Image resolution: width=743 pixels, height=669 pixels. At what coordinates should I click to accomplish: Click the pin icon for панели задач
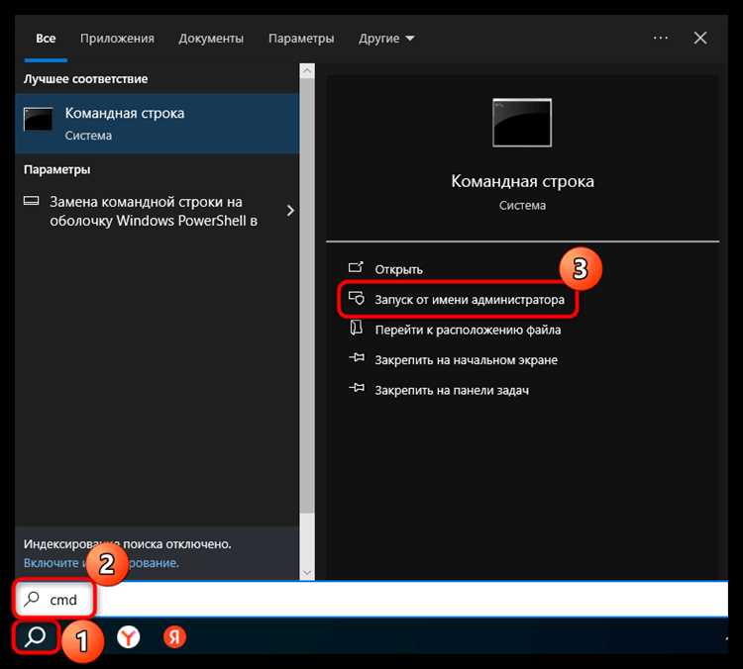357,388
